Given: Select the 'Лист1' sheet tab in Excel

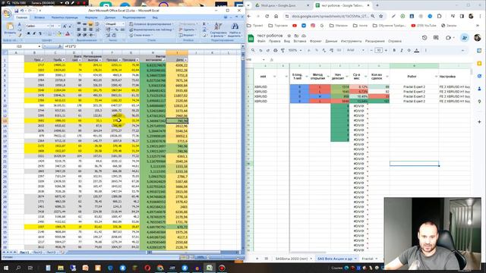Looking at the screenshot, I should (24, 253).
